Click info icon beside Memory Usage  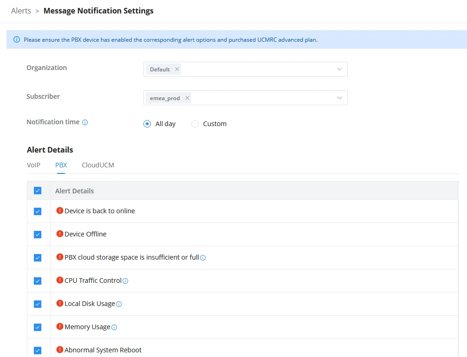114,327
